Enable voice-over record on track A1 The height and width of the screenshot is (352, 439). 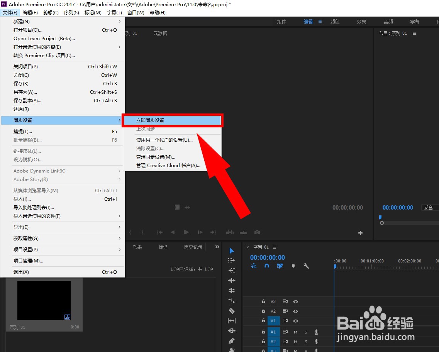tap(316, 332)
